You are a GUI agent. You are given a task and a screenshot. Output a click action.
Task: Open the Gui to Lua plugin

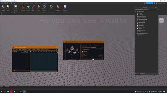(x=39, y=8)
